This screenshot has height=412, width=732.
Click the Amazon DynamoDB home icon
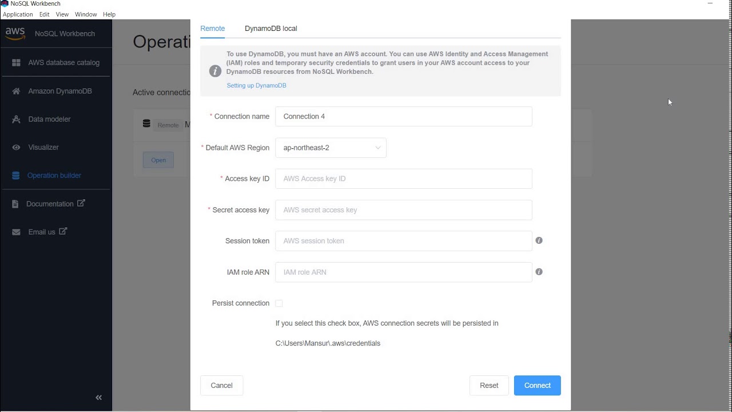tap(16, 91)
